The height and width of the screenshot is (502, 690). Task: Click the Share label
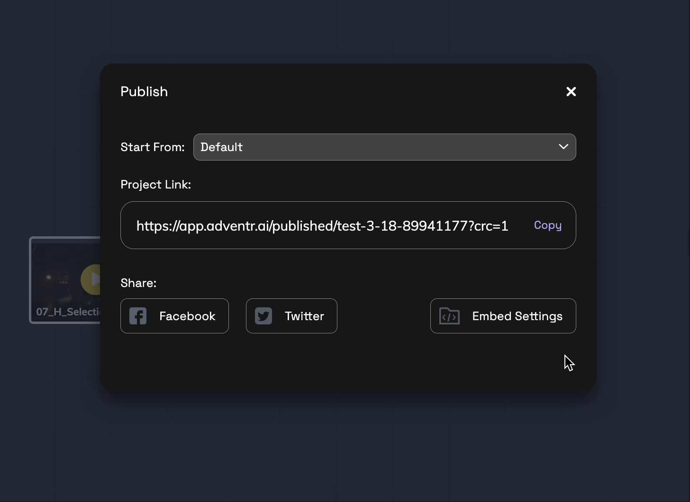tap(138, 283)
